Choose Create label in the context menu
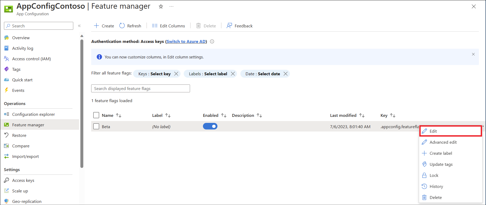 (451, 153)
